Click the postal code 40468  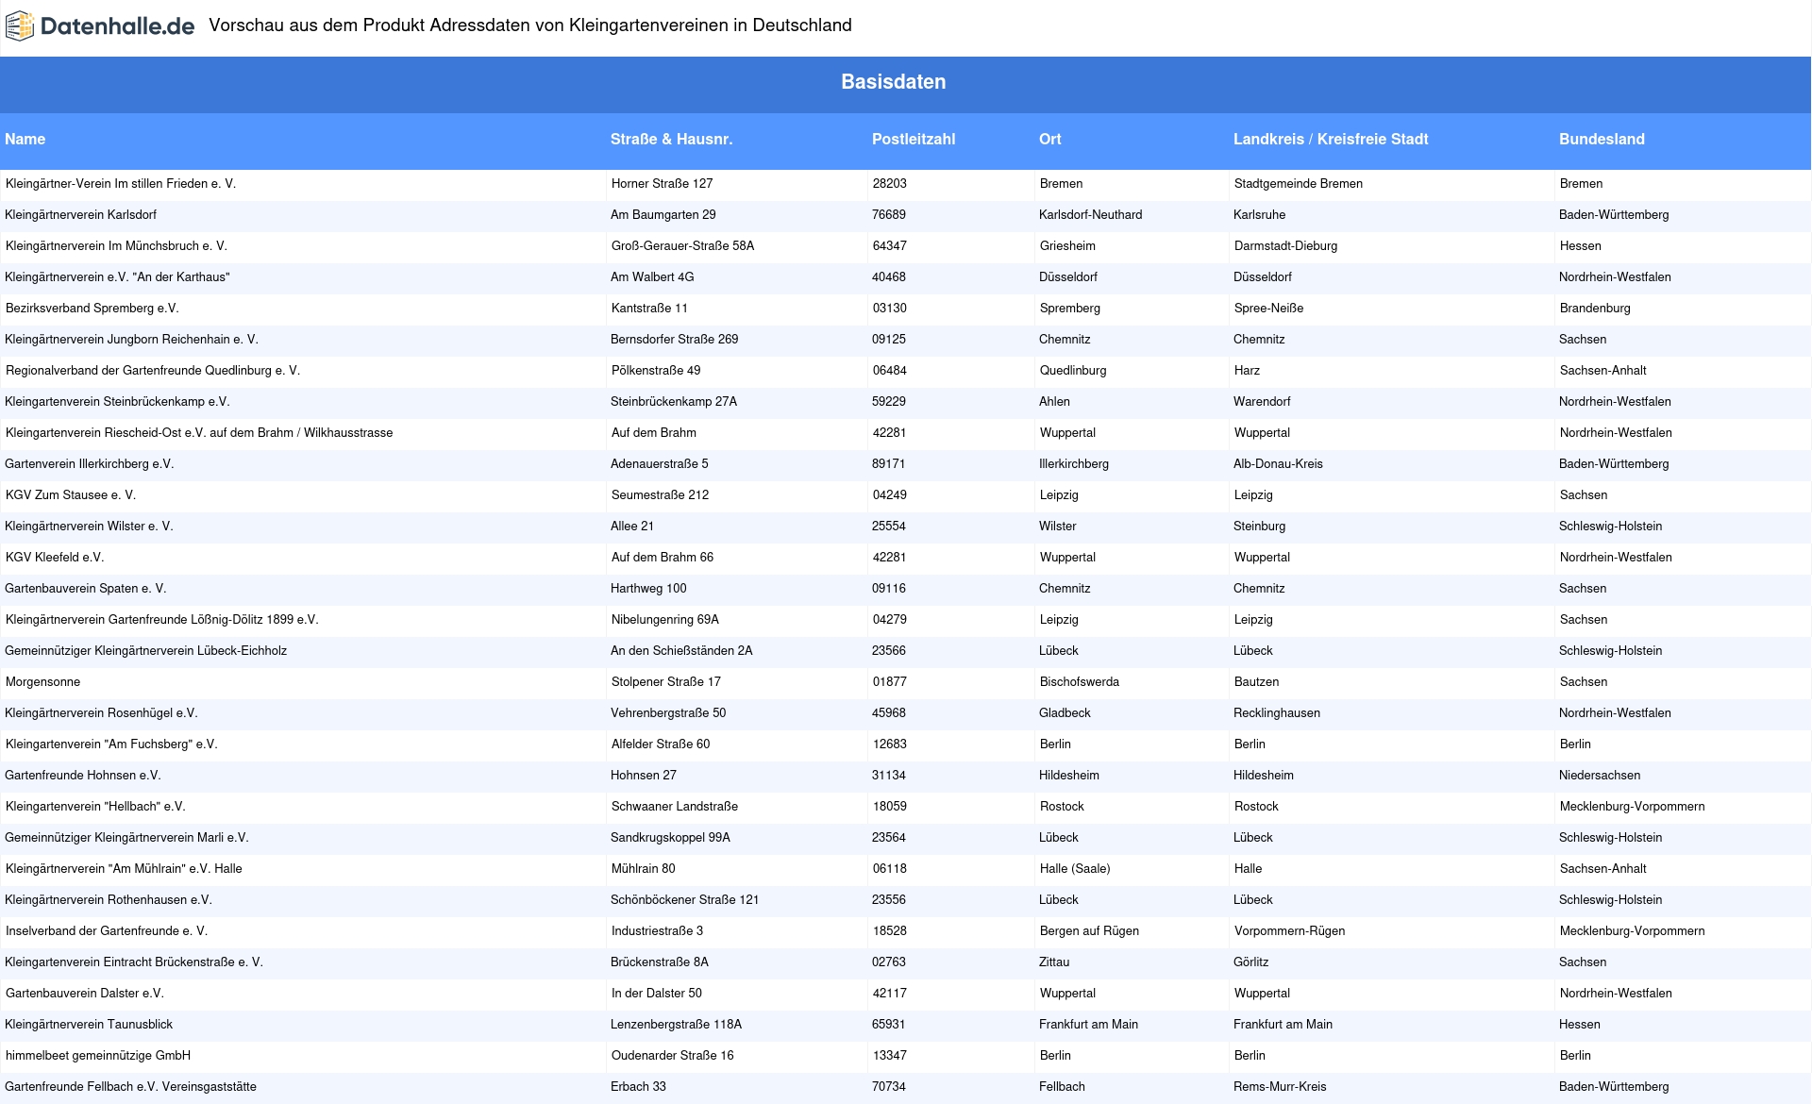coord(889,277)
